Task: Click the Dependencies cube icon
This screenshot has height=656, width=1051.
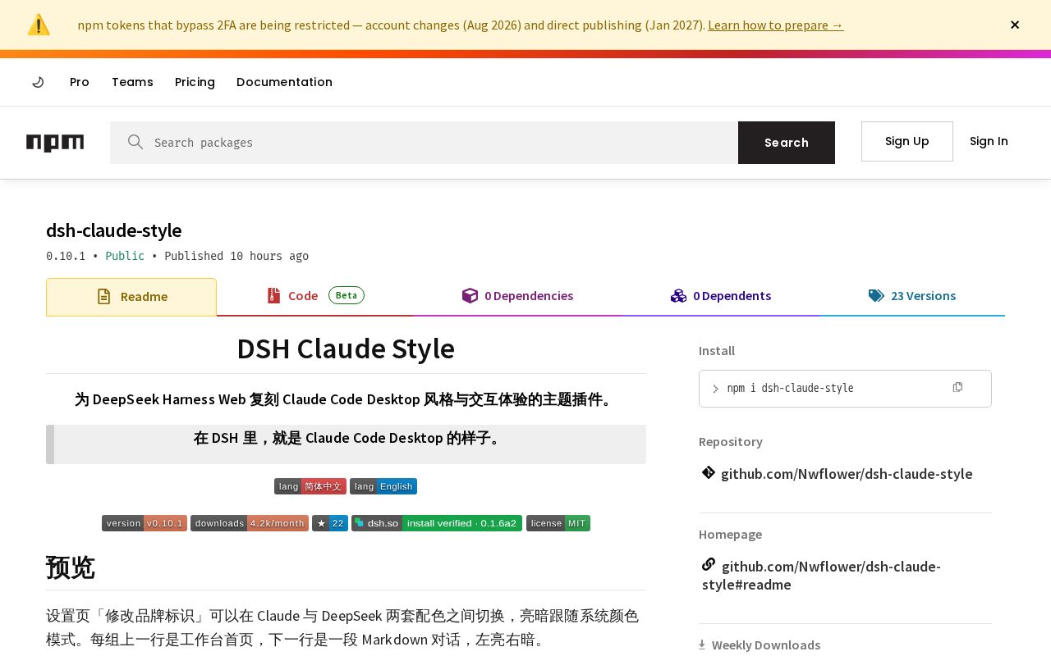Action: (470, 296)
